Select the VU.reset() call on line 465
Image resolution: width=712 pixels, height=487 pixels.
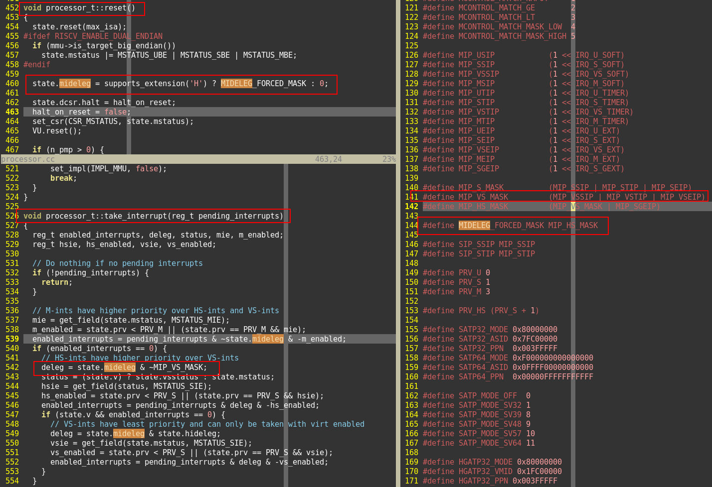pyautogui.click(x=55, y=130)
